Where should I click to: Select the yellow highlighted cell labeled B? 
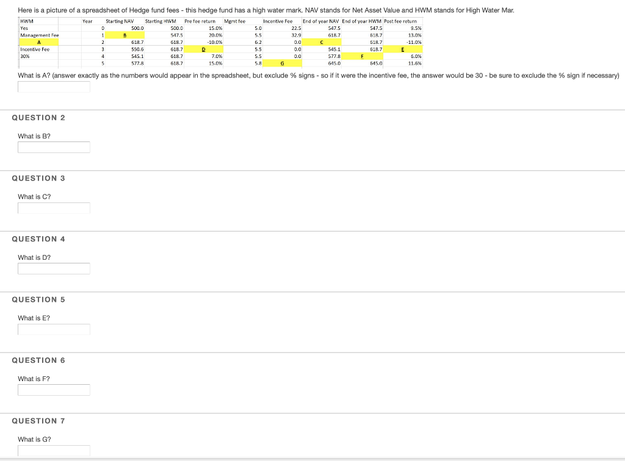[x=124, y=35]
